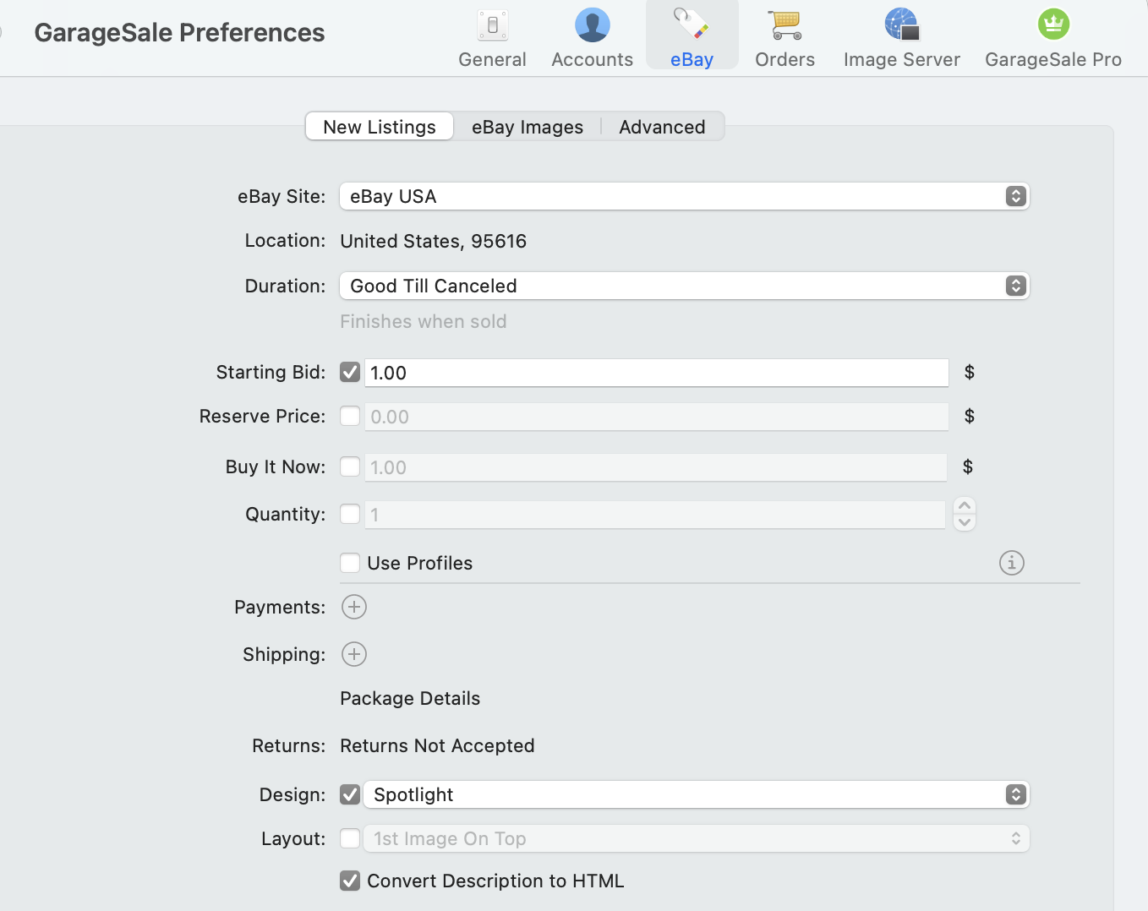Uncheck Convert Description to HTML

(x=350, y=881)
